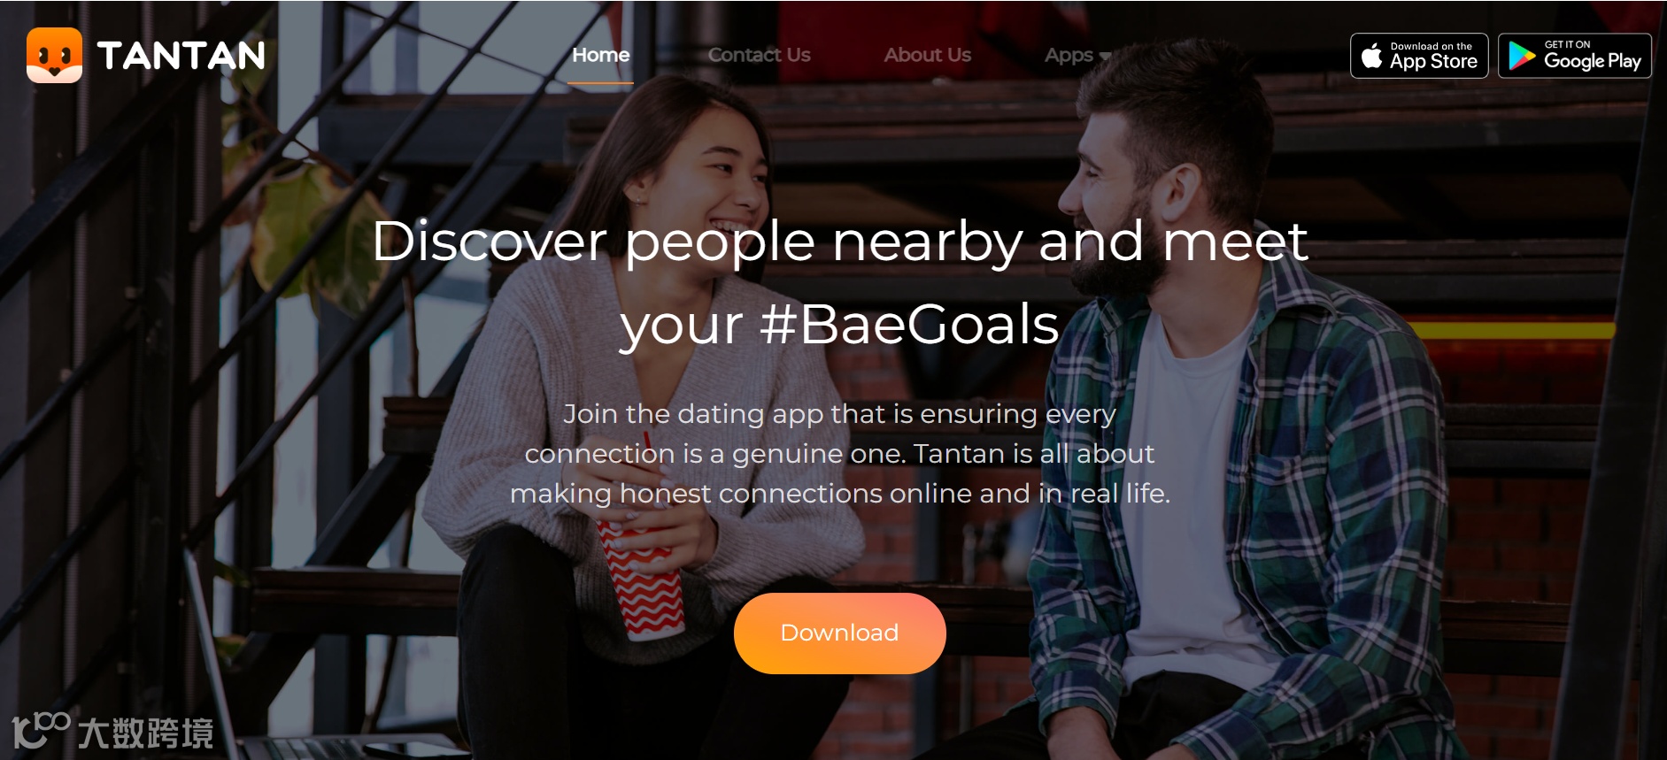Click the Apps dropdown arrow
This screenshot has width=1667, height=760.
tap(1104, 57)
